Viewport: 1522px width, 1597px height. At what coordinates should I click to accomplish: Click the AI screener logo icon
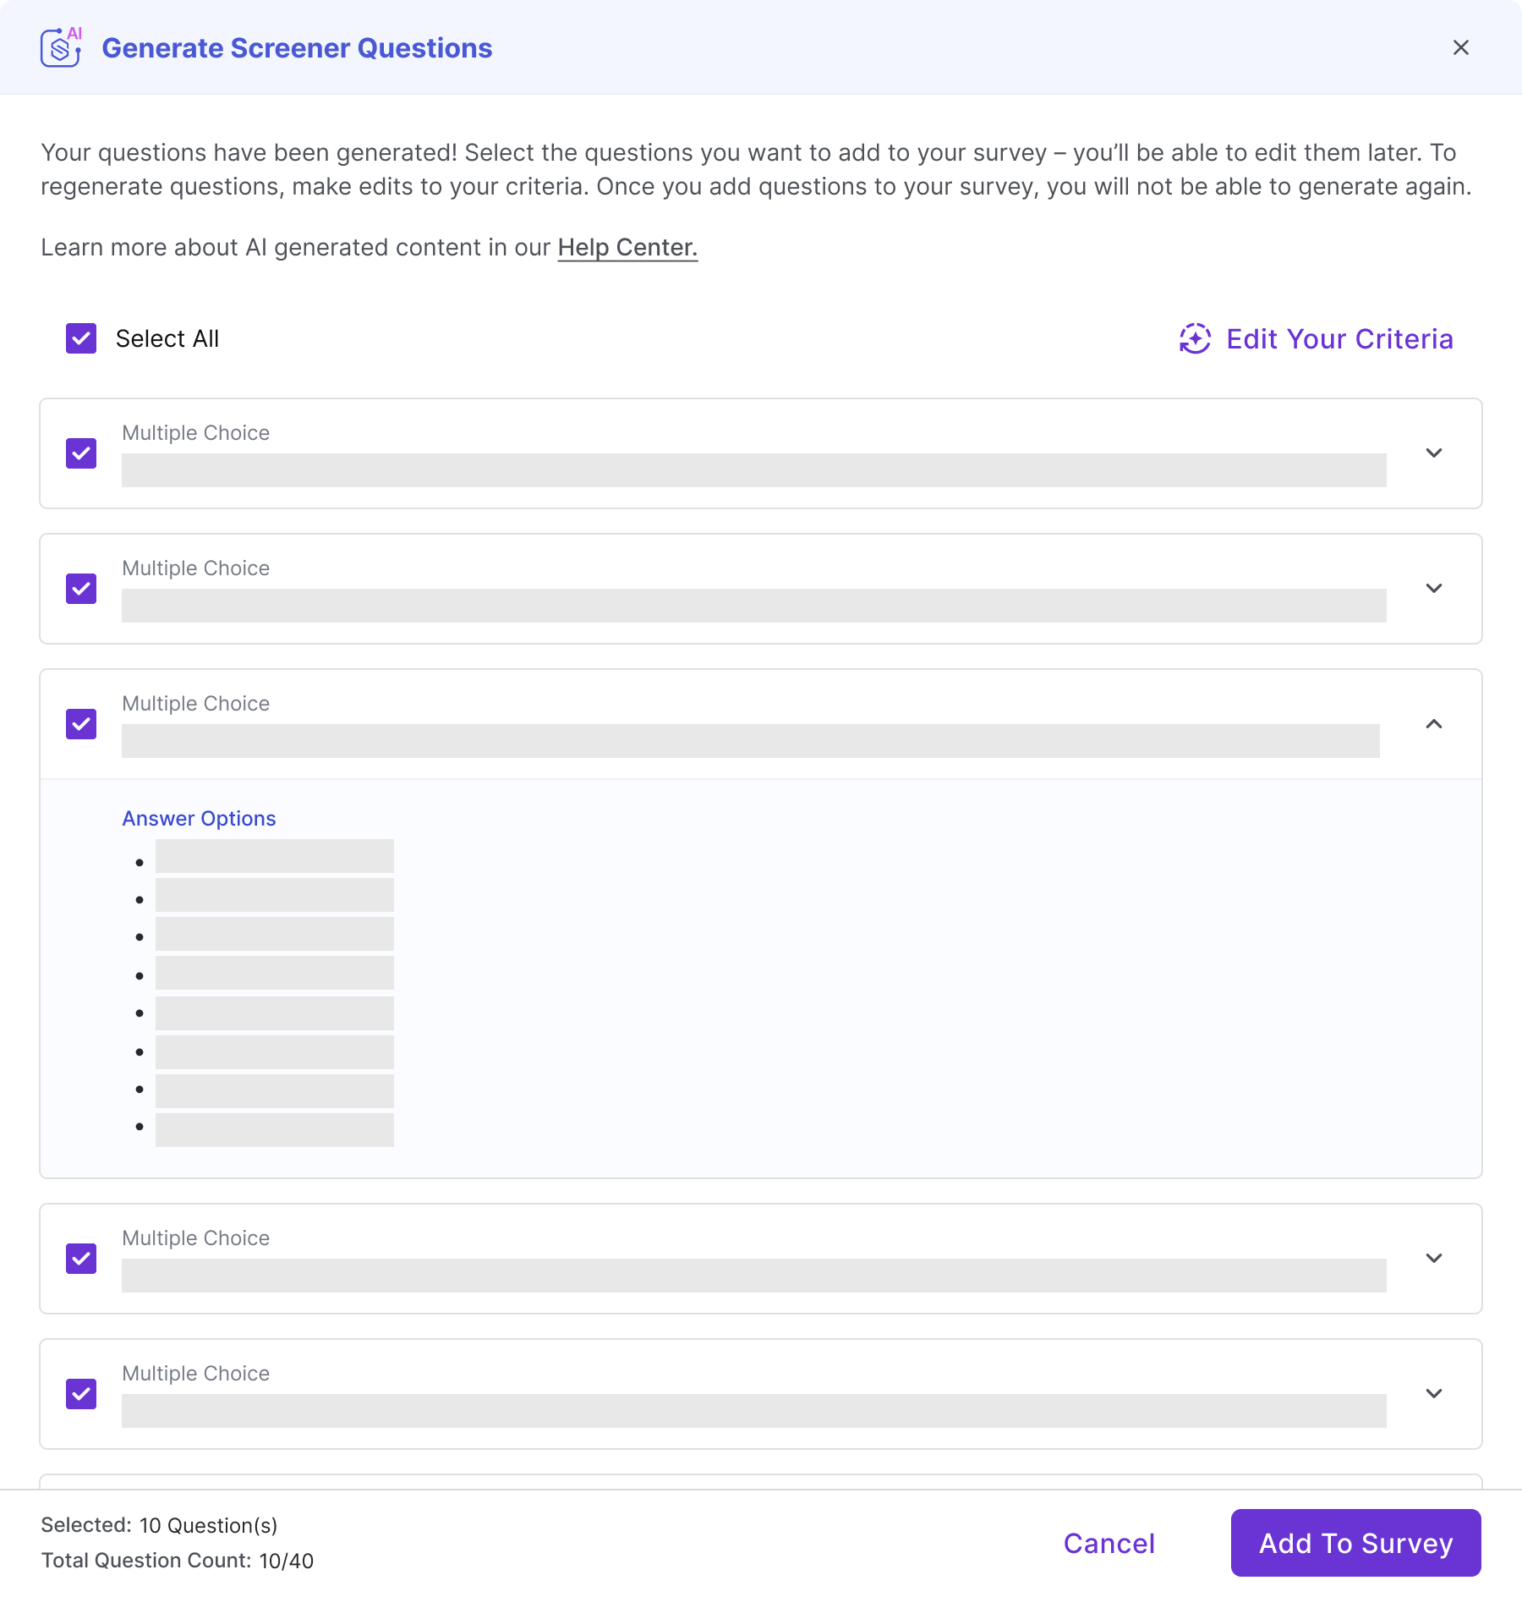click(x=62, y=47)
